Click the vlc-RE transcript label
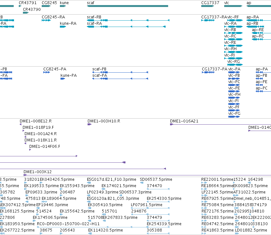Screen dimensions: 271x235 (x=230, y=42)
